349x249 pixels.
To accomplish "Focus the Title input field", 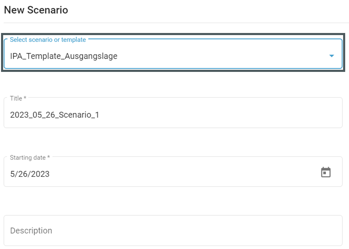I will (x=173, y=113).
